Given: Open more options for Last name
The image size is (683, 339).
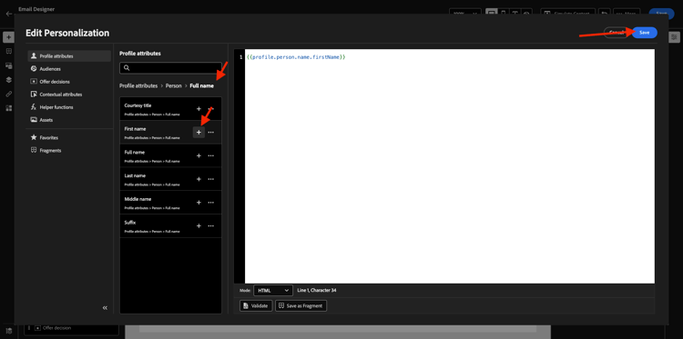Looking at the screenshot, I should click(x=211, y=179).
